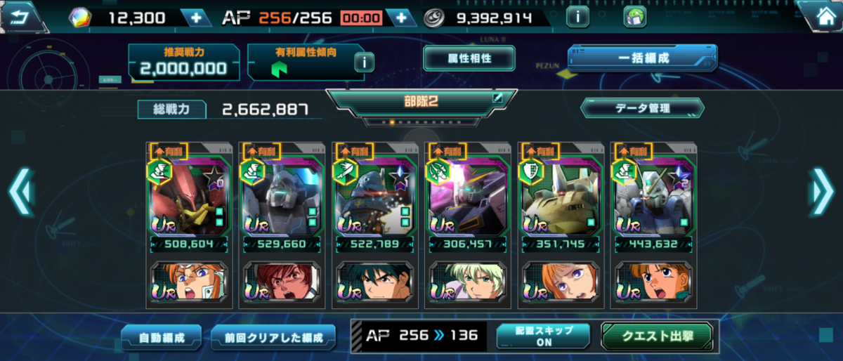Open the 属性相性 attribute chart
Viewport: 843px width, 361px height.
pyautogui.click(x=469, y=58)
